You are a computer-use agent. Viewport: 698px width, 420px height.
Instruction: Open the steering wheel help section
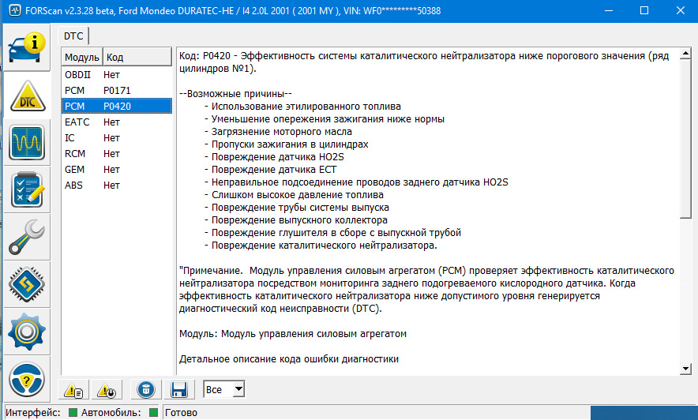(27, 380)
